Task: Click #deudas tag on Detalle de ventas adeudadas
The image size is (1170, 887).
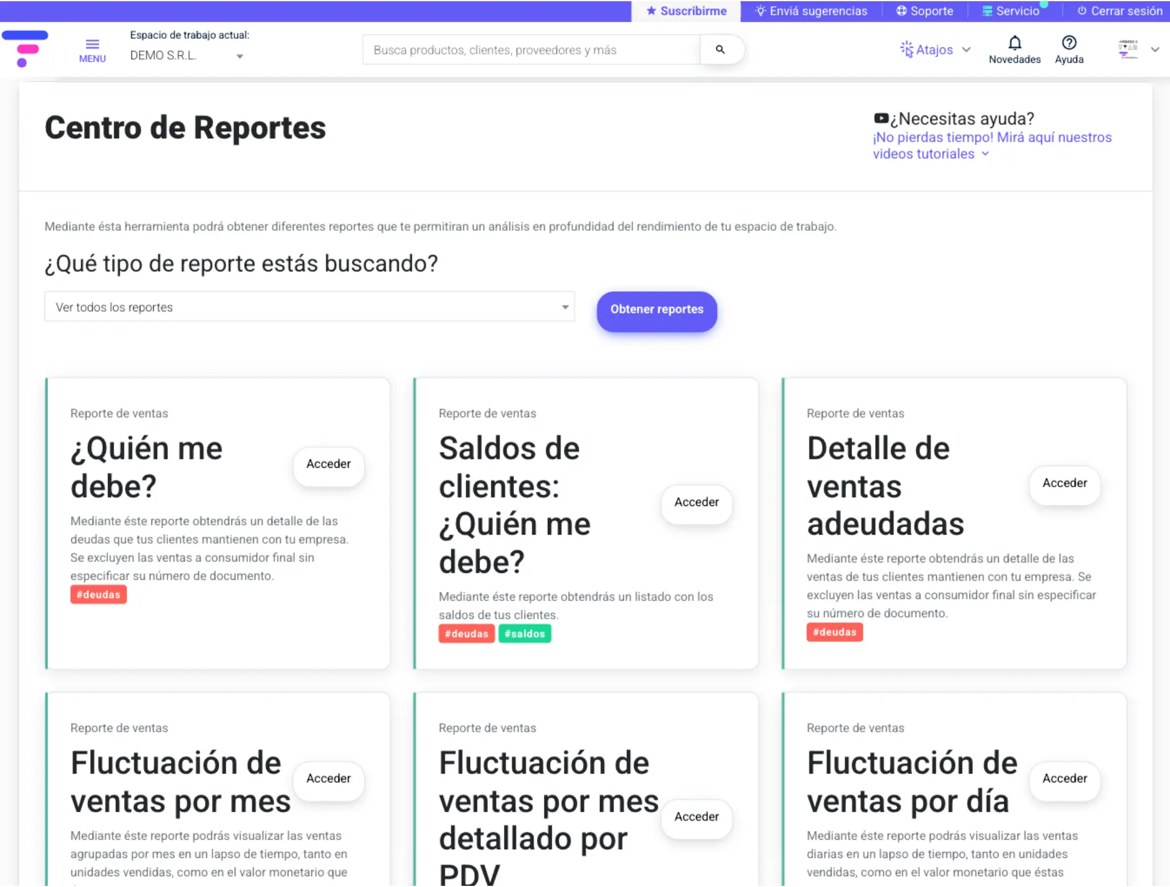Action: [x=835, y=632]
